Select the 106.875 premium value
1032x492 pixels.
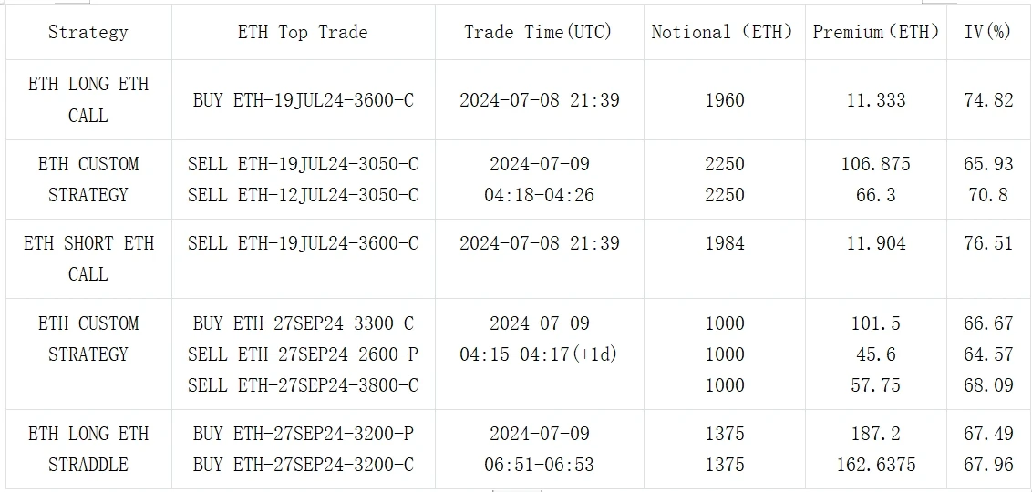pos(875,164)
